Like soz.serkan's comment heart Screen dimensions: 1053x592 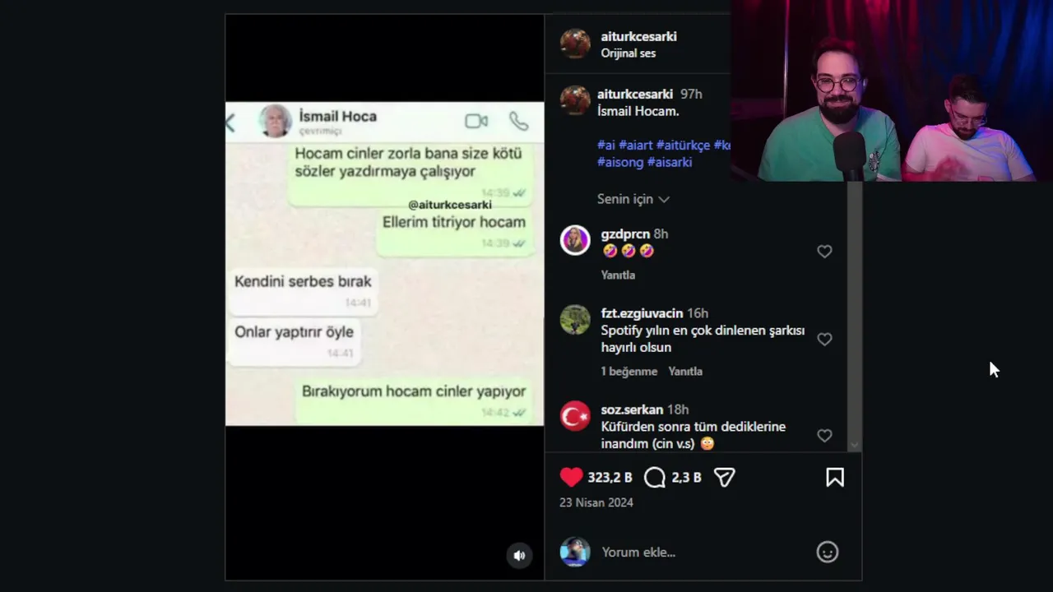click(x=824, y=436)
